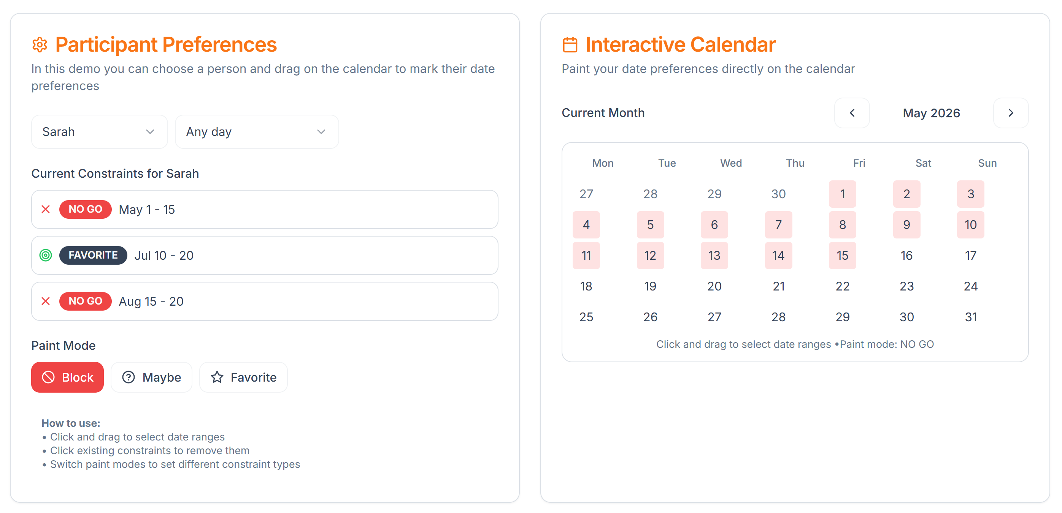The width and height of the screenshot is (1062, 513).
Task: Enable Favorite paint mode
Action: pyautogui.click(x=243, y=377)
